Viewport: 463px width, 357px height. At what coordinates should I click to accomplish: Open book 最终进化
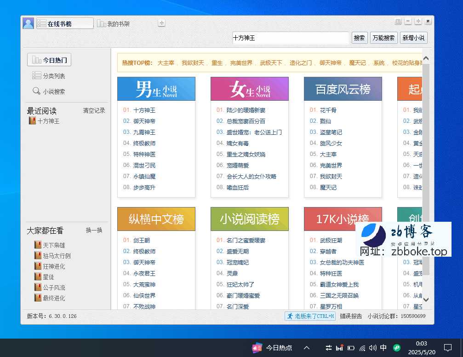pos(50,298)
